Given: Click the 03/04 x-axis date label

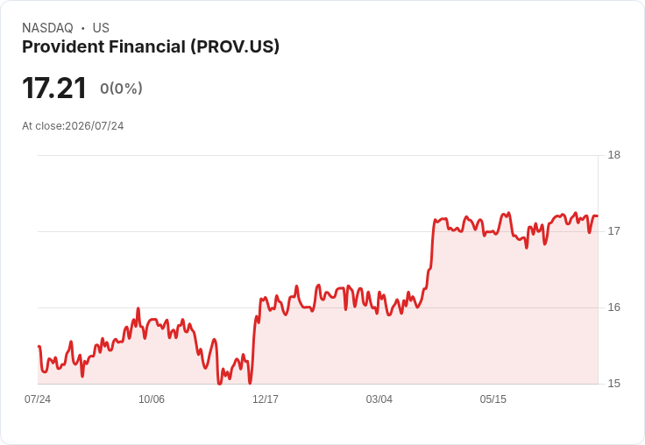Looking at the screenshot, I should (x=379, y=399).
